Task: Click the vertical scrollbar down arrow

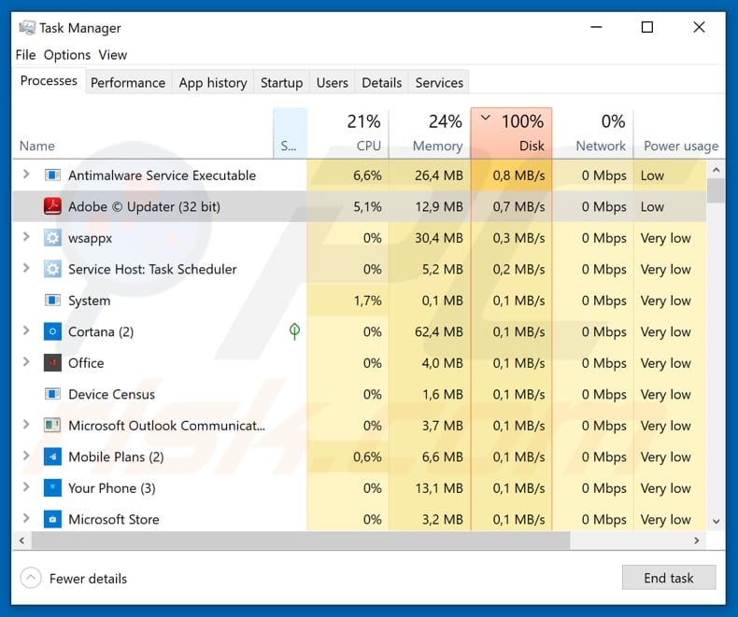Action: coord(716,521)
